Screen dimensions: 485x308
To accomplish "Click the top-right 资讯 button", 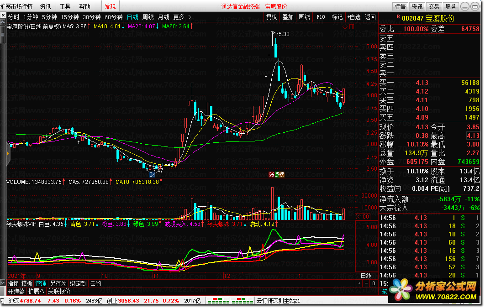I will pos(417,6).
